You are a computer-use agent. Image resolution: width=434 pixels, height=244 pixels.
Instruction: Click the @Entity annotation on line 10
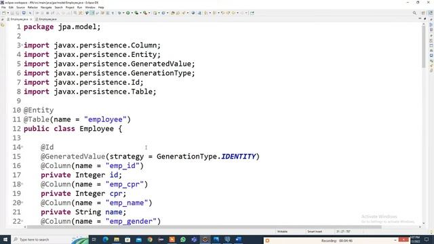click(39, 110)
